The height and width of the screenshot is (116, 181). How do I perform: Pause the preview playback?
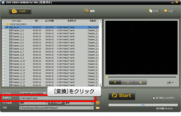[x=128, y=82]
